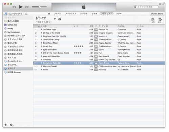The height and width of the screenshot is (132, 169).
Task: Open the gear settings menu at sidebar bottom
Action: pyautogui.click(x=12, y=125)
